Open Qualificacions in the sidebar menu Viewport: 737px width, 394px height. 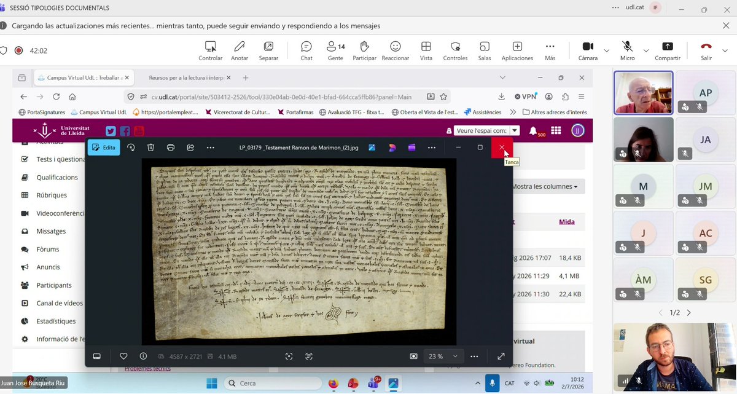click(57, 177)
